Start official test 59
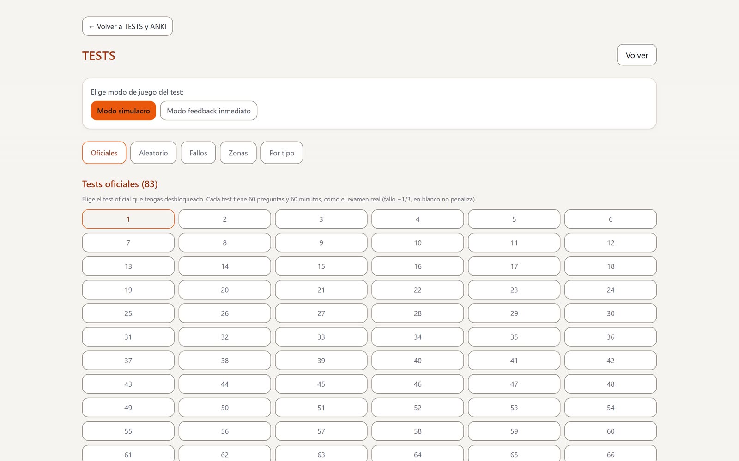 coord(514,431)
